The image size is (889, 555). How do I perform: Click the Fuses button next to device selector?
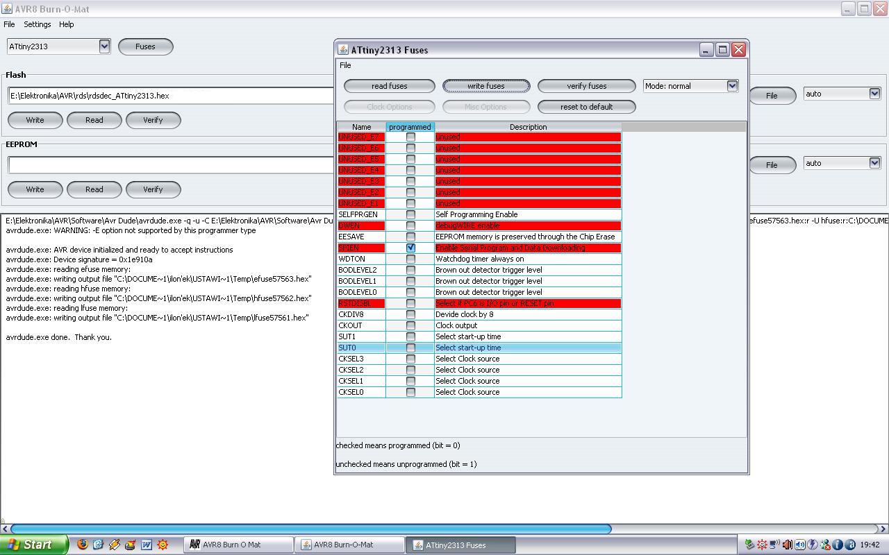(x=145, y=46)
